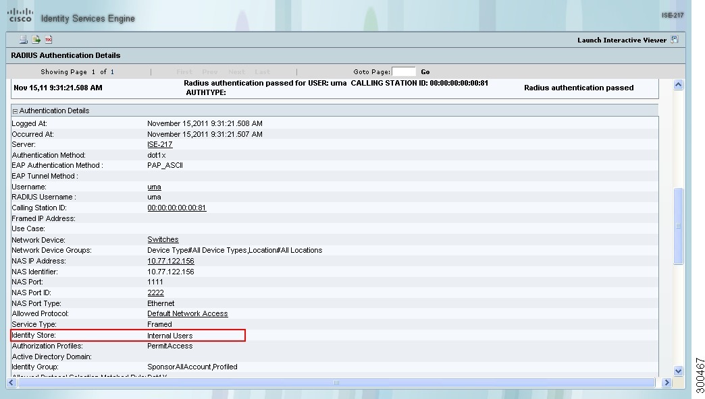Screen dimensions: 705x399
Task: Click the Last page link
Action: click(262, 72)
